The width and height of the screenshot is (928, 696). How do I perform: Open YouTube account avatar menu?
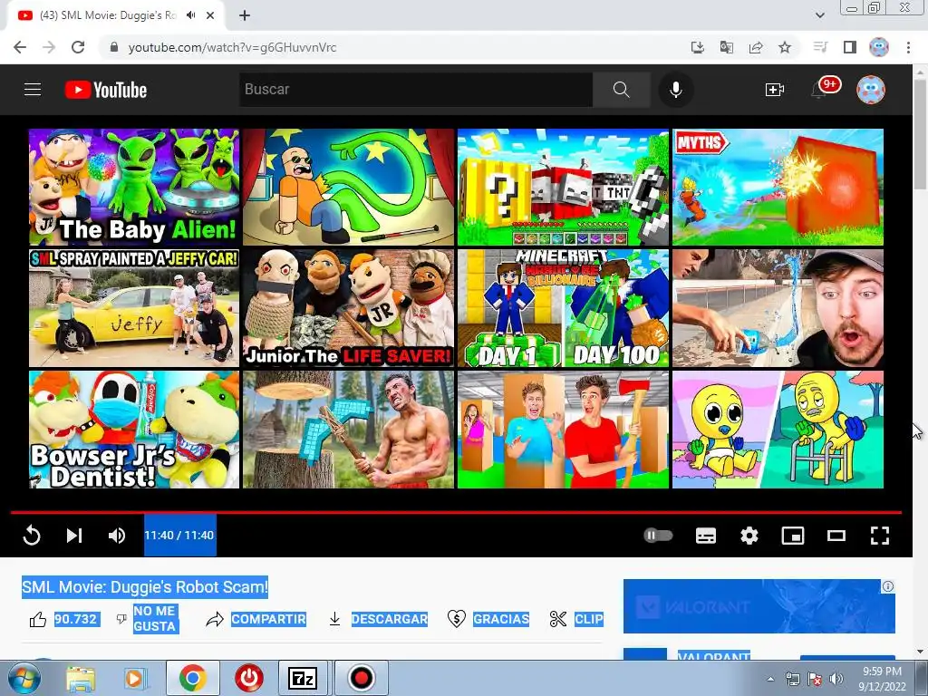click(871, 90)
